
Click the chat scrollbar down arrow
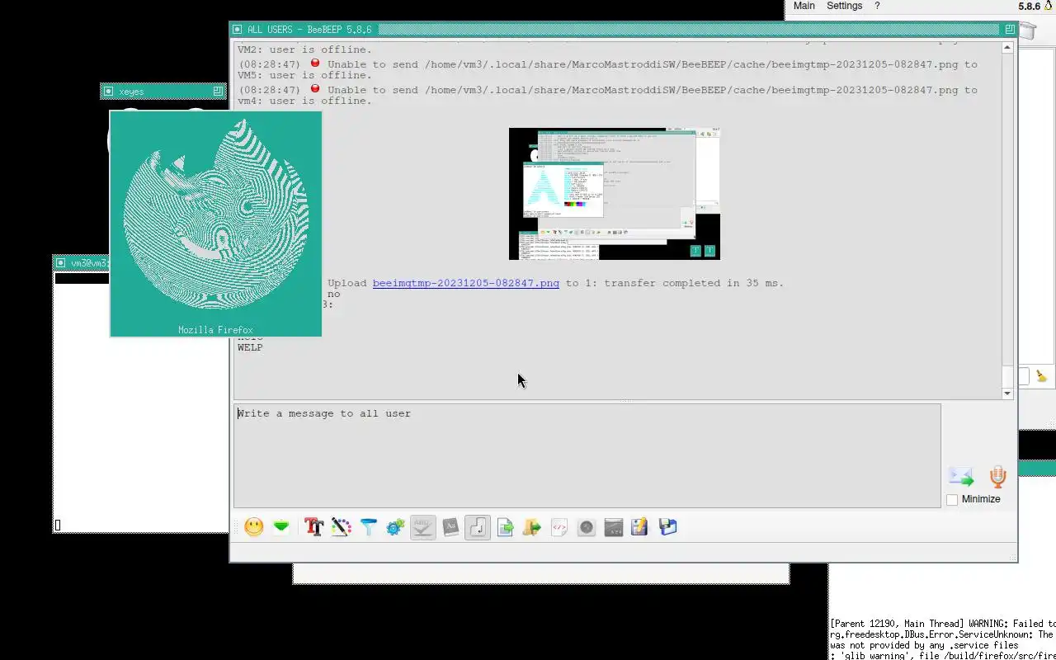(1007, 394)
